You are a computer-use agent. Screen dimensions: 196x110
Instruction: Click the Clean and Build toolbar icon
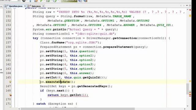click(x=36, y=1)
